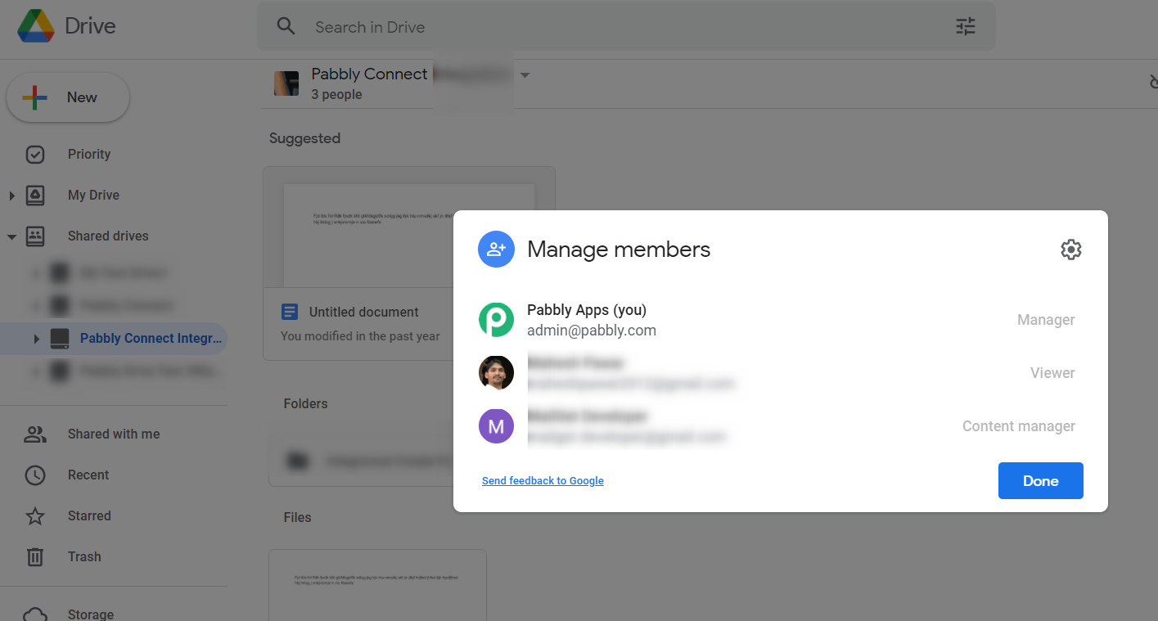Click the Recent clock icon
The image size is (1158, 621).
point(35,475)
